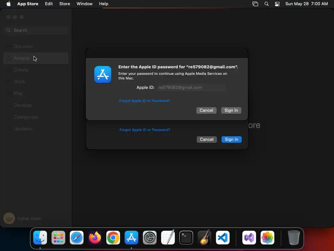Click the App Store icon in the Dock

(x=131, y=238)
